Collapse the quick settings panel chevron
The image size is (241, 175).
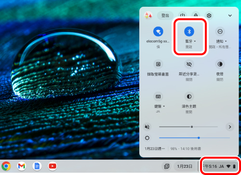click(230, 15)
